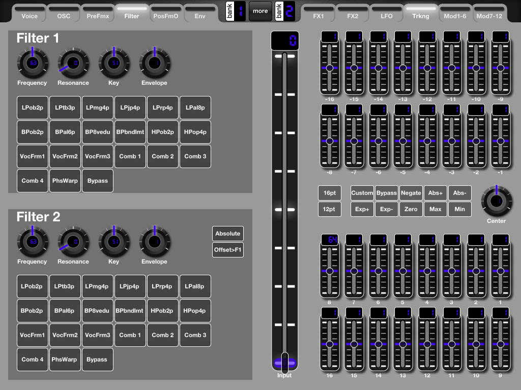Click tracking slider 4 handle
This screenshot has height=390, width=521.
tap(427, 271)
